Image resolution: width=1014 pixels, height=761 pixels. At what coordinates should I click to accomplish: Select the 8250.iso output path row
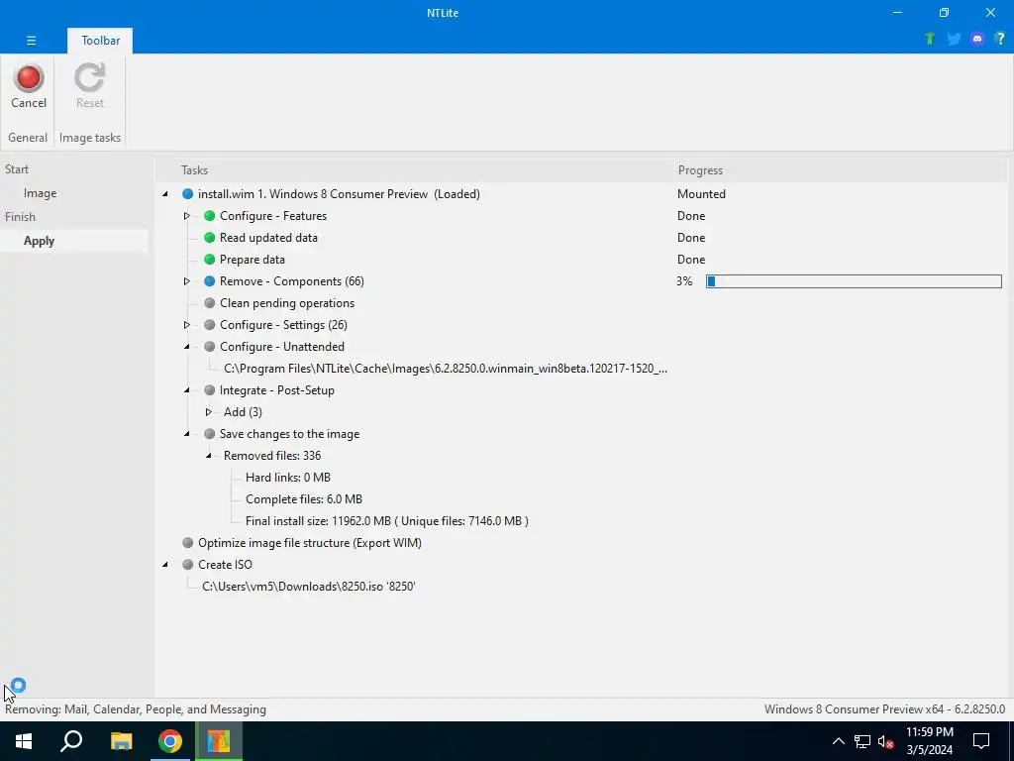point(309,587)
